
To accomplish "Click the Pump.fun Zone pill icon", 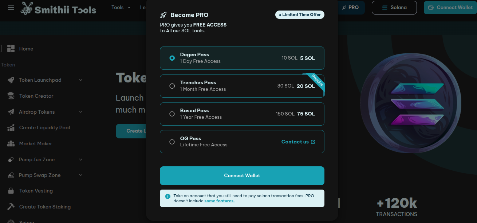I will pyautogui.click(x=11, y=159).
